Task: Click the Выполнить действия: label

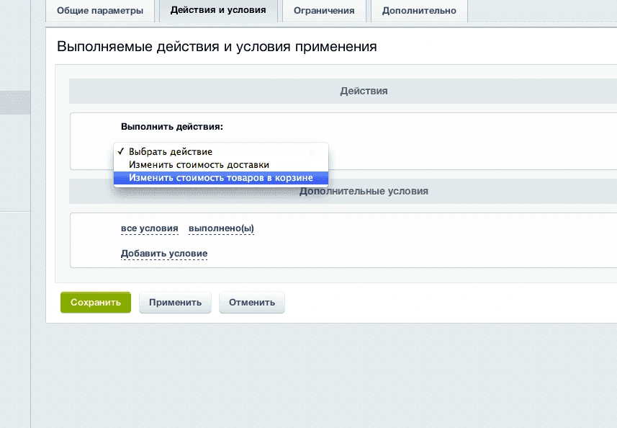Action: point(172,127)
